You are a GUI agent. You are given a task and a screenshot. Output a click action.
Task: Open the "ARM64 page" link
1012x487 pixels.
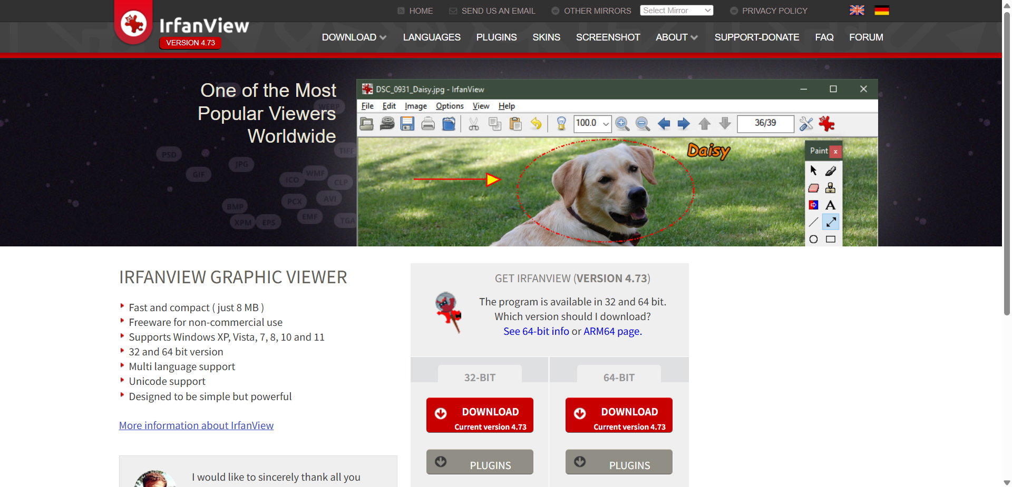(x=611, y=331)
